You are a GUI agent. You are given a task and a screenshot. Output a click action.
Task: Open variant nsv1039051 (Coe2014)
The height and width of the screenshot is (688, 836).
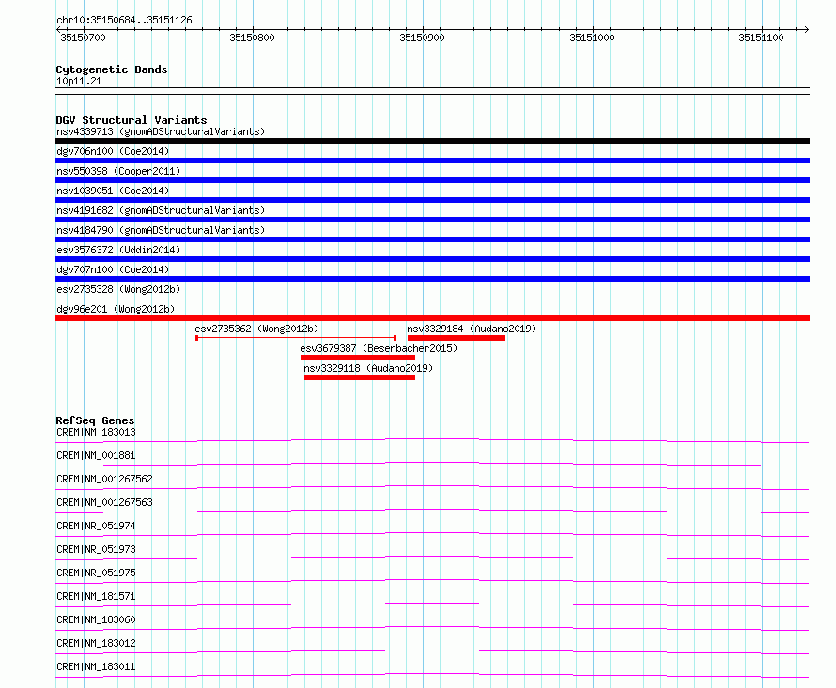pyautogui.click(x=113, y=191)
